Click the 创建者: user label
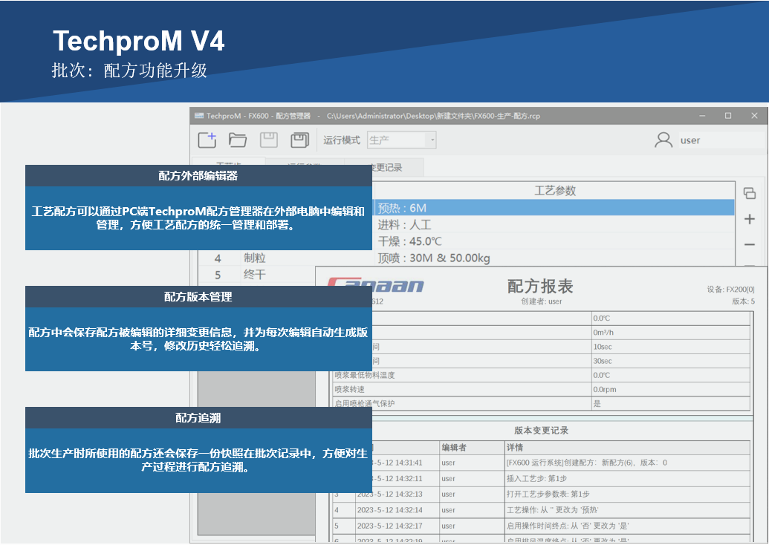The image size is (769, 545). [542, 301]
